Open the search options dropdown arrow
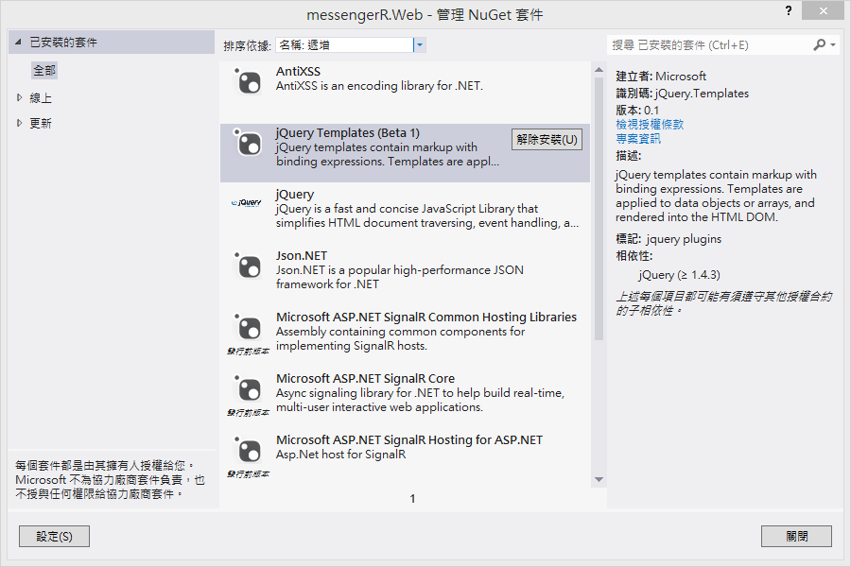The image size is (851, 567). click(x=833, y=45)
